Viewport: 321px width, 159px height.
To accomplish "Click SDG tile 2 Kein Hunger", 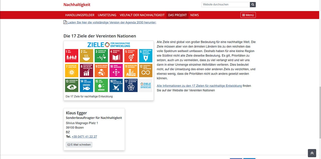I will [x=87, y=56].
